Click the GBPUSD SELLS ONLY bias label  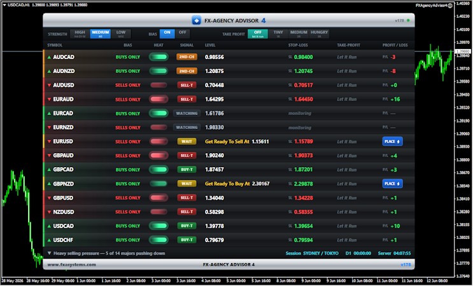tap(128, 198)
